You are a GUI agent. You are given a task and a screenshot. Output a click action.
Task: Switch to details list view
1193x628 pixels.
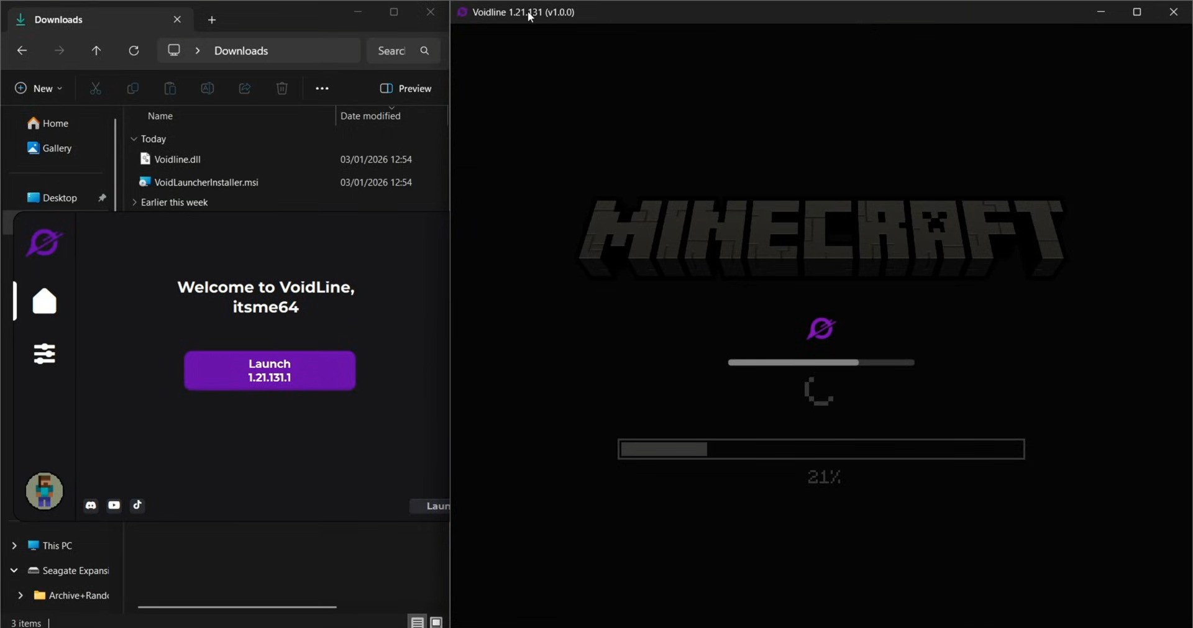click(417, 622)
